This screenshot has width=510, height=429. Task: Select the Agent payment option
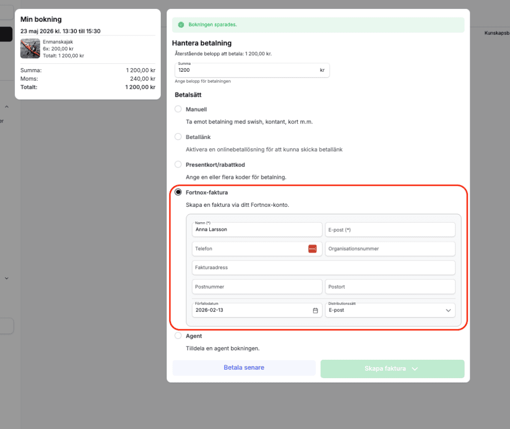[178, 336]
